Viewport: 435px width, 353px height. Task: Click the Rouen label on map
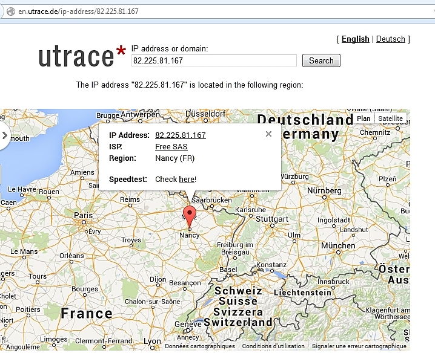click(x=49, y=192)
